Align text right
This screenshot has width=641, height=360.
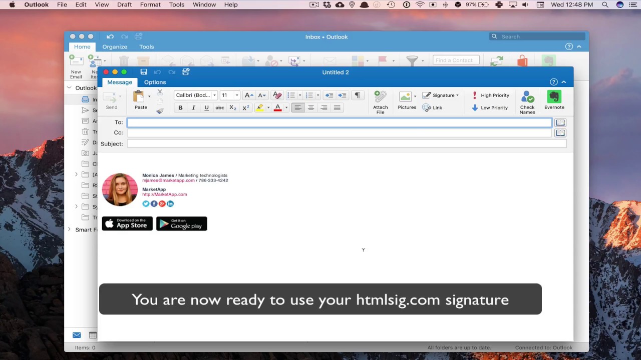coord(324,107)
